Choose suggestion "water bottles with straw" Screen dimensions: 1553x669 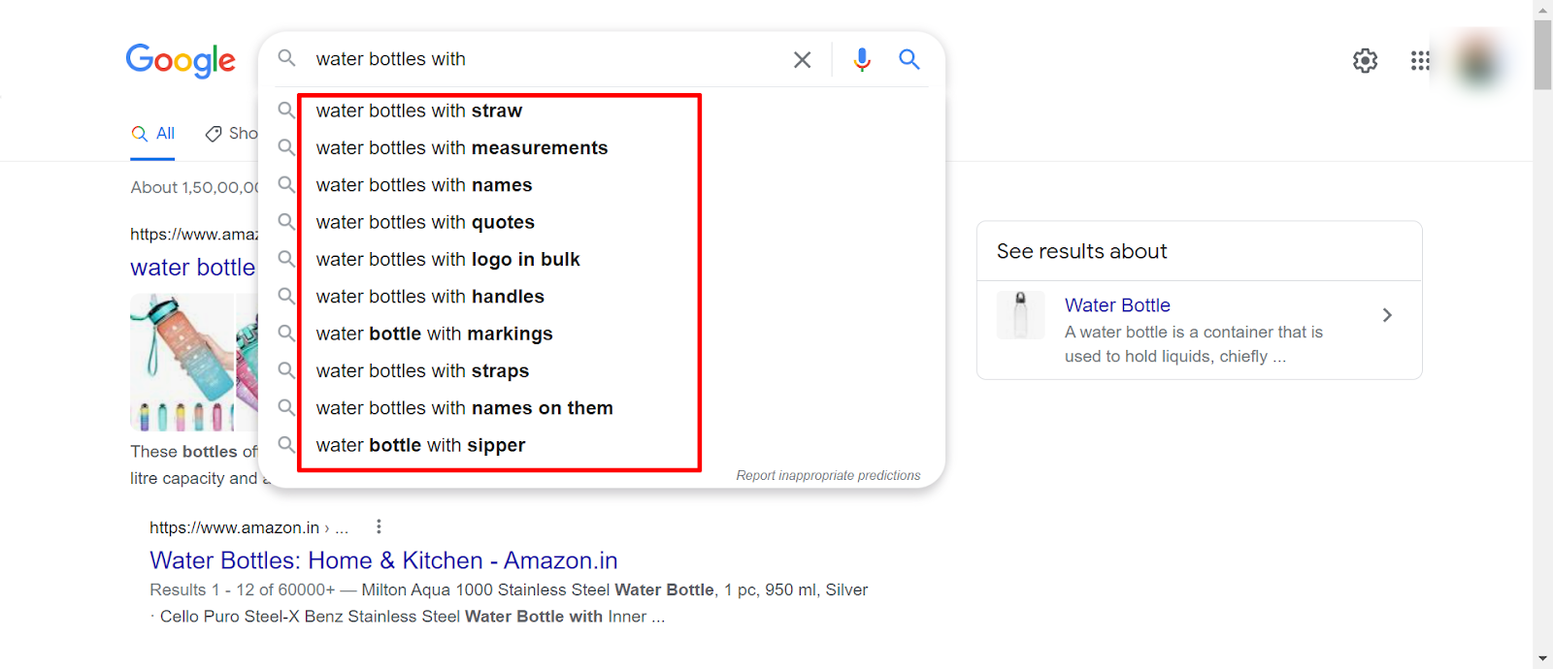click(418, 111)
